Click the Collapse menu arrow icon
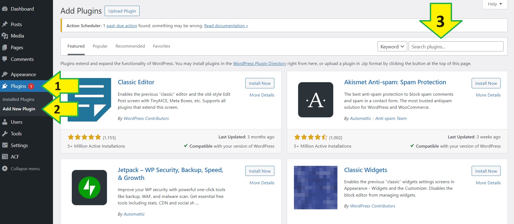514x224 pixels. [5, 169]
